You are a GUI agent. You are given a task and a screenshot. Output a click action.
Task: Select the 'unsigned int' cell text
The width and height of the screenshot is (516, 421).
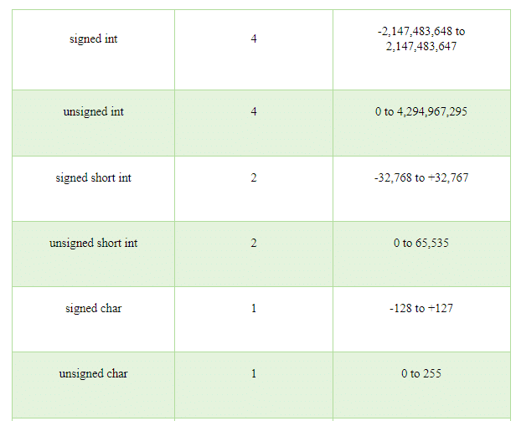(94, 112)
